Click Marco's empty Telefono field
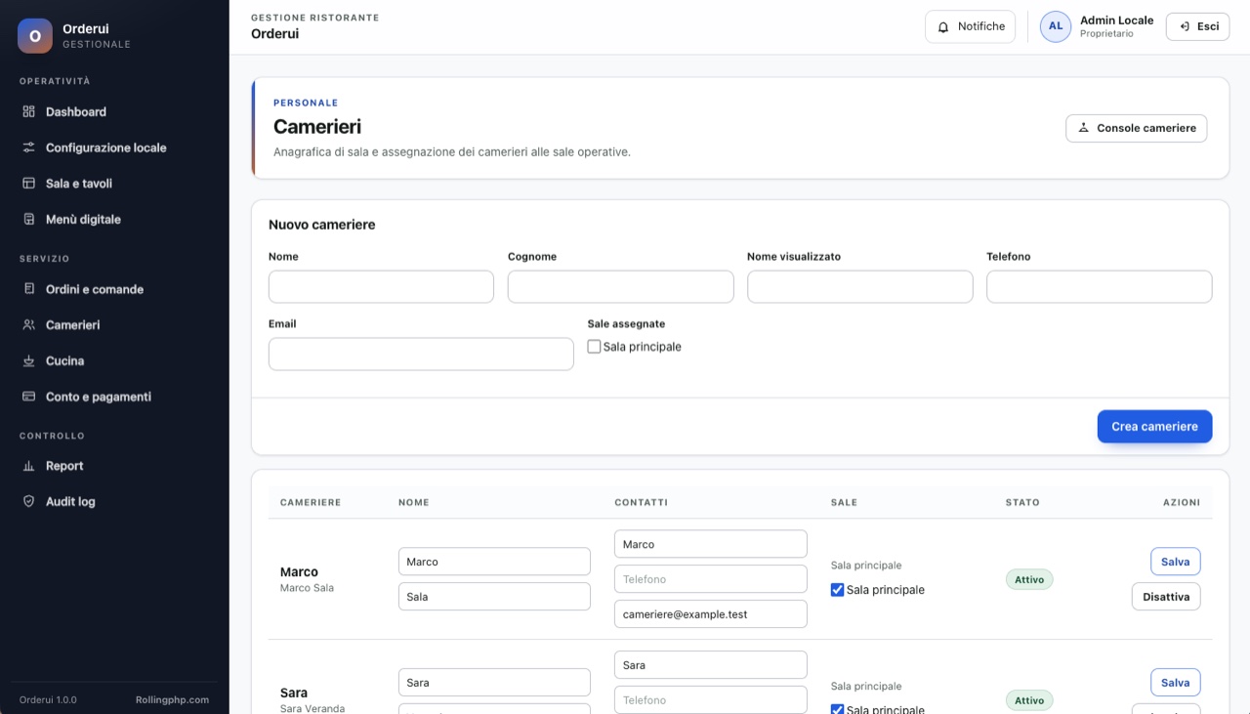This screenshot has width=1250, height=714. click(x=710, y=579)
